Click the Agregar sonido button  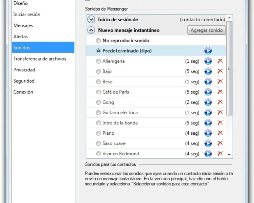click(x=206, y=30)
